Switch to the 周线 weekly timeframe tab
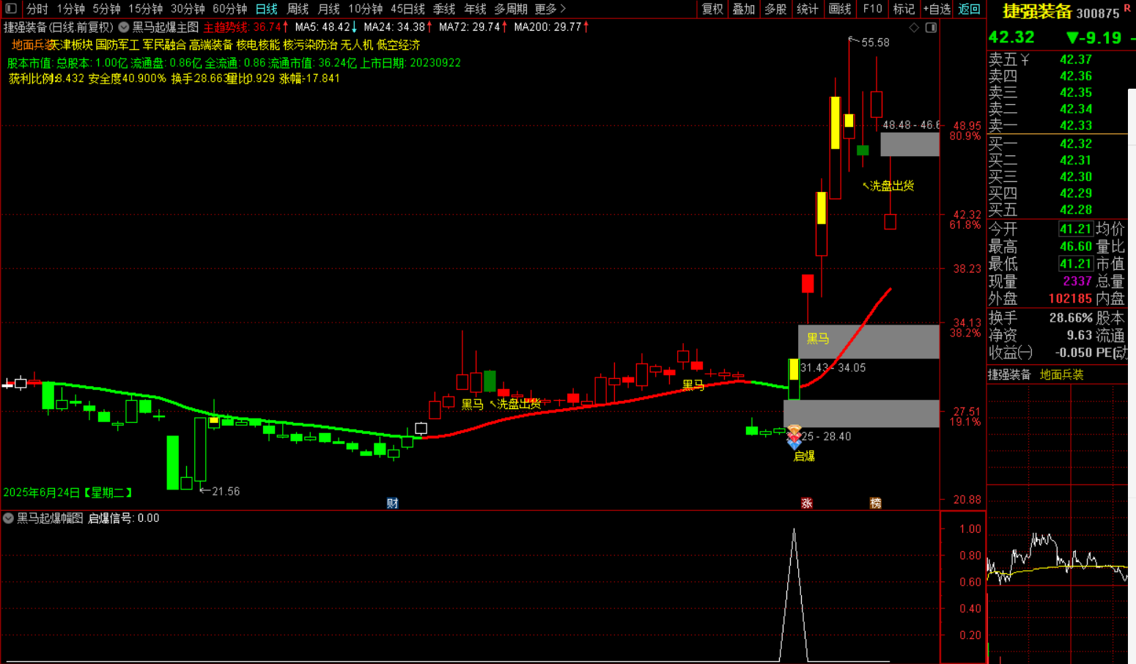Viewport: 1136px width, 664px height. tap(298, 9)
